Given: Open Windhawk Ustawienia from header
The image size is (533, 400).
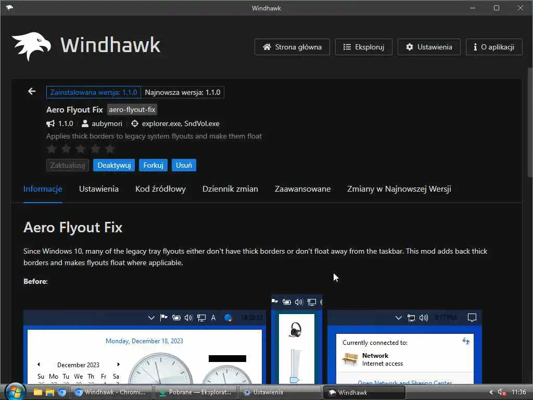Looking at the screenshot, I should pos(429,47).
